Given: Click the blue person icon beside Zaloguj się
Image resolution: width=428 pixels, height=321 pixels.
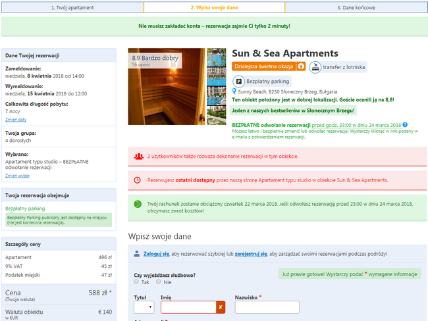Looking at the screenshot, I should pyautogui.click(x=137, y=254).
